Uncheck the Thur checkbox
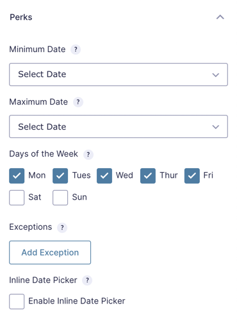Image resolution: width=237 pixels, height=328 pixels. tap(148, 176)
